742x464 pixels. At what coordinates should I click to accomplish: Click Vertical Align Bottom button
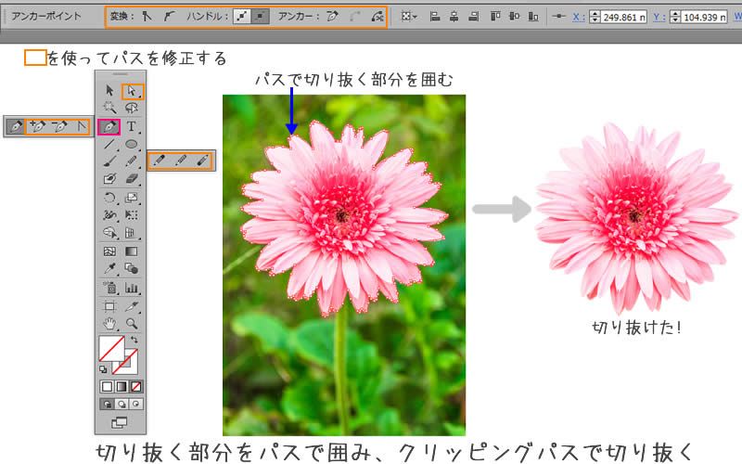pos(533,17)
